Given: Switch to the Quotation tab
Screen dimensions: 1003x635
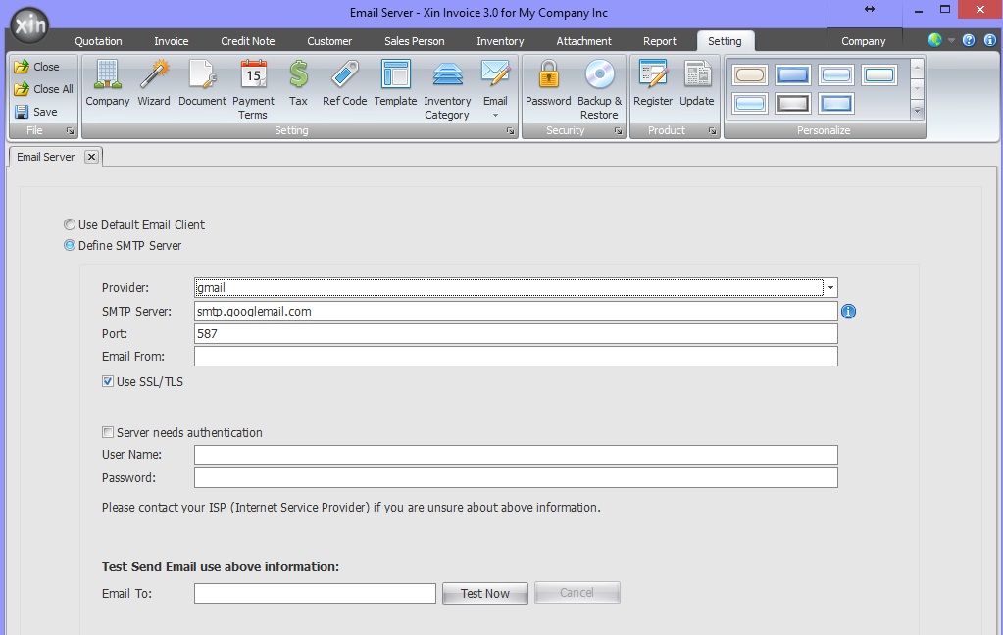Looking at the screenshot, I should pyautogui.click(x=98, y=41).
